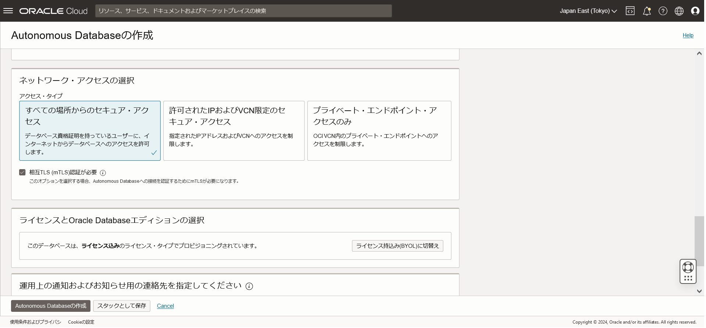Switch to bring your own license (BYOL)
This screenshot has height=328, width=706.
click(397, 246)
